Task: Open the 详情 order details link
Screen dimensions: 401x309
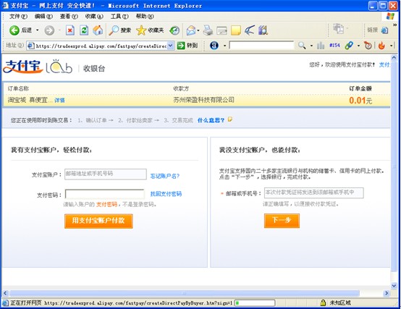Action: tap(59, 100)
